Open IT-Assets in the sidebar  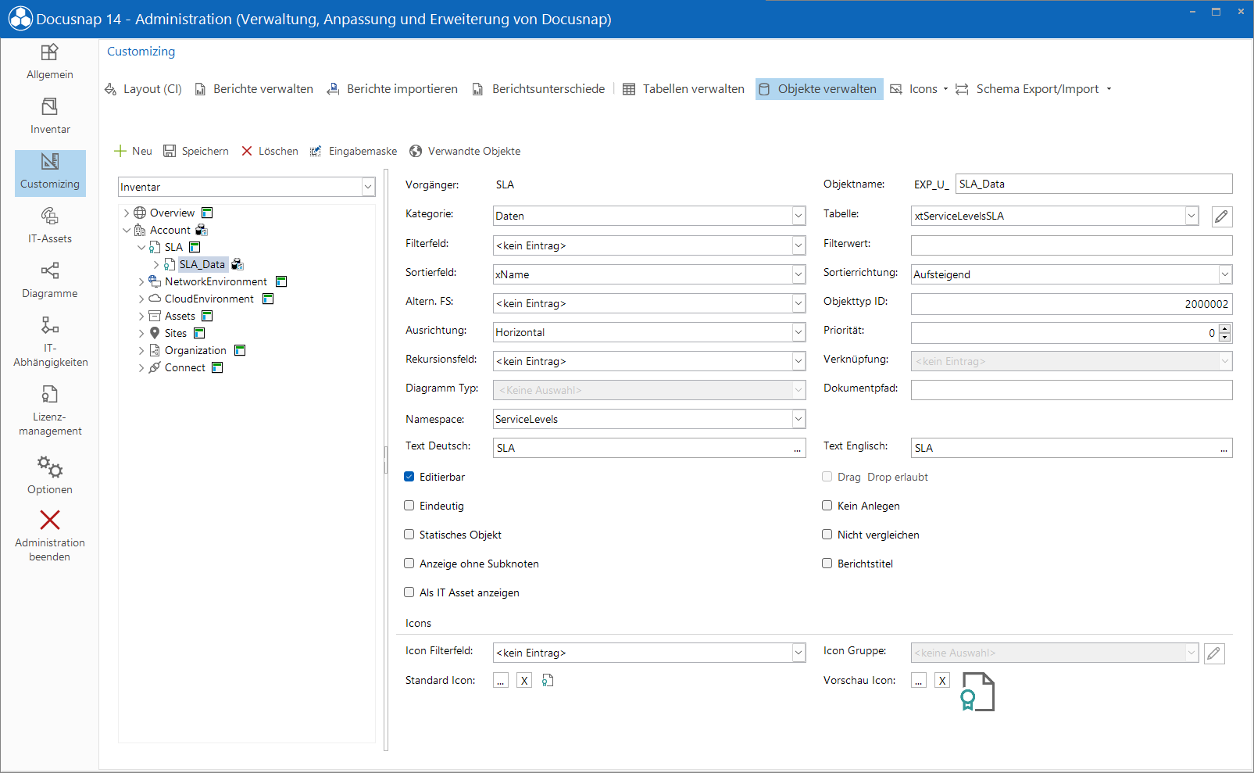pyautogui.click(x=50, y=227)
